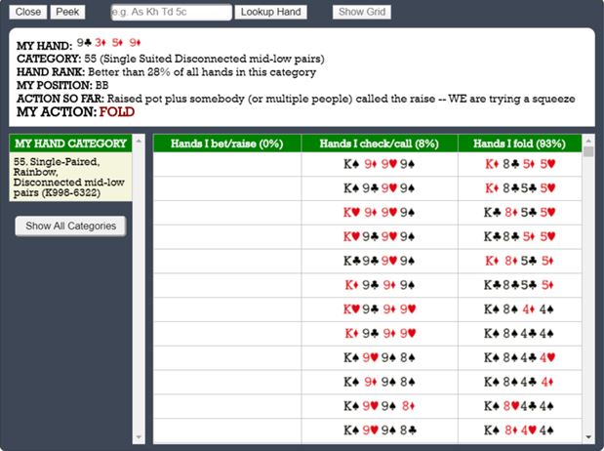Select check/call hand K♠ 9♥ 9♠ 8♠

(380, 357)
